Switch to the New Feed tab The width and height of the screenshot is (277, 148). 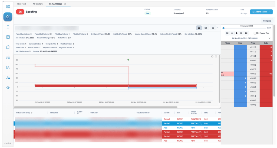click(x=21, y=4)
